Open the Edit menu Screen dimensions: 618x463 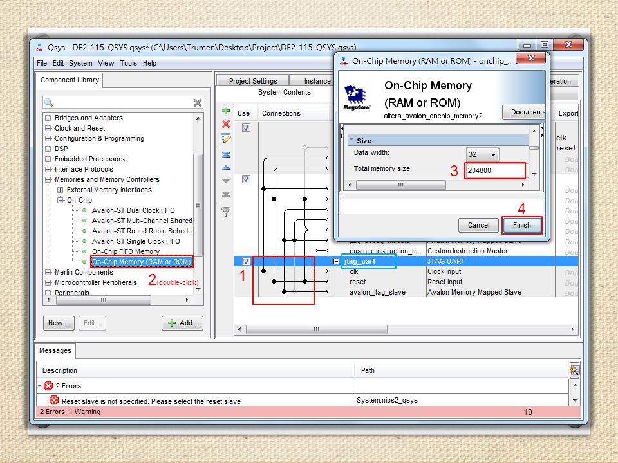pos(58,63)
